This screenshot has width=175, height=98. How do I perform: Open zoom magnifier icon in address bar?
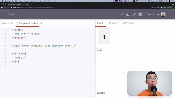[155, 8]
